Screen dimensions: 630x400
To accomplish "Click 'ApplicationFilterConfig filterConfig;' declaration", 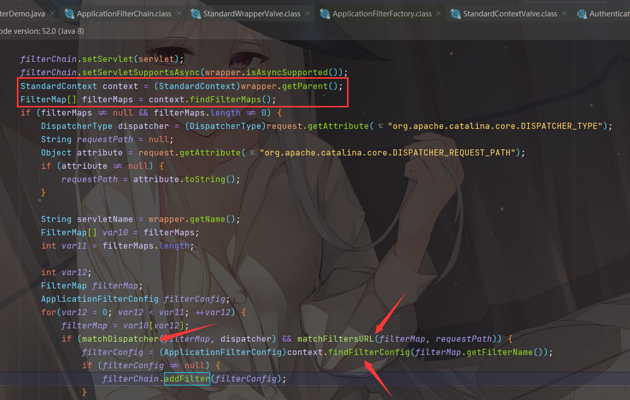I will point(136,299).
